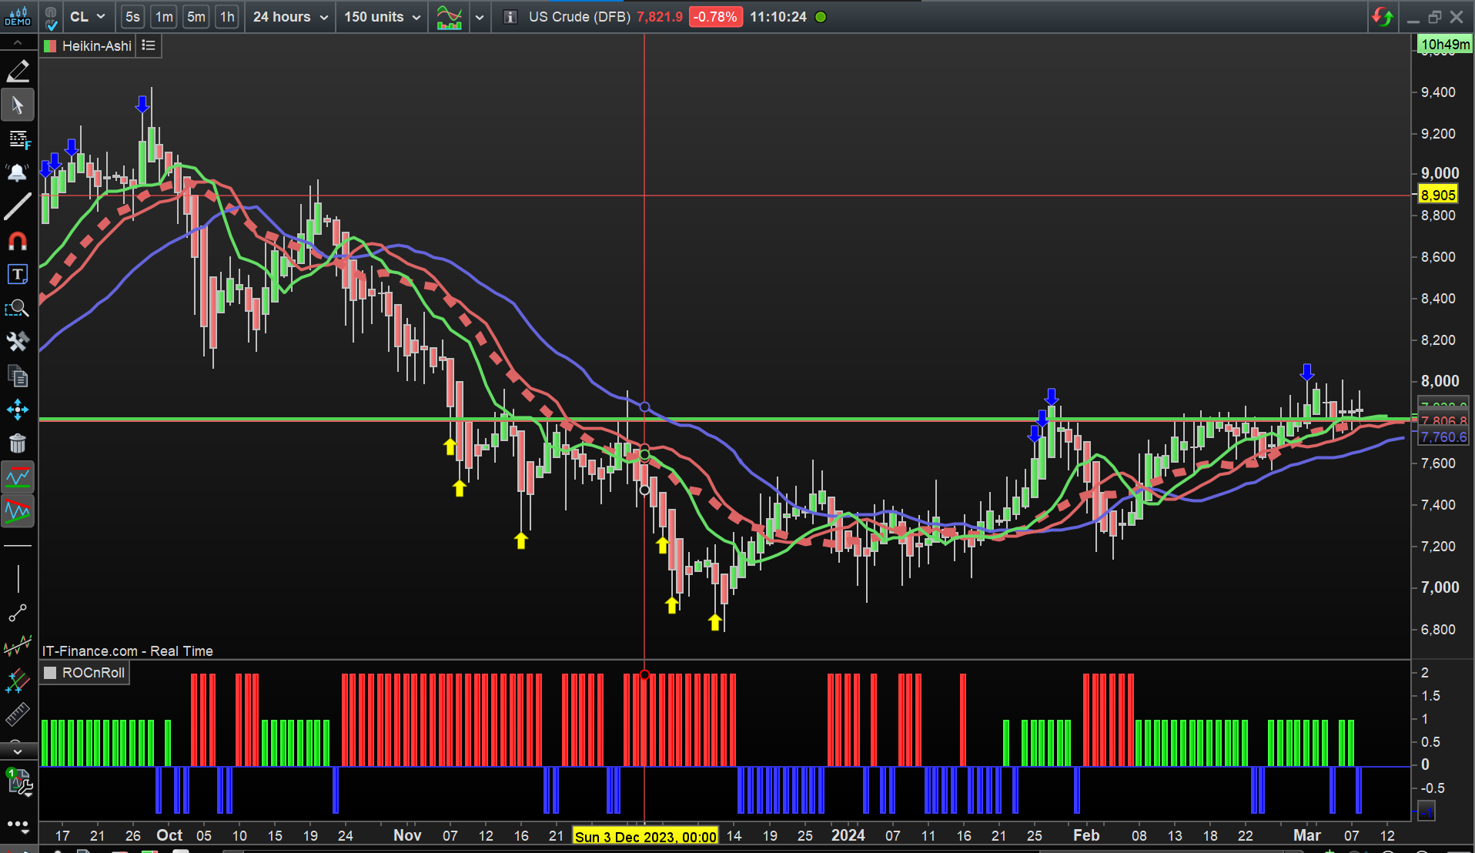Open the hammer and wrench settings
This screenshot has width=1475, height=853.
18,342
